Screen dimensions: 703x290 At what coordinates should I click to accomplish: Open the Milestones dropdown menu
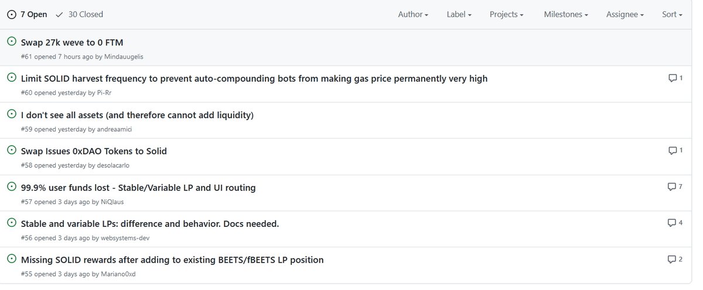(566, 14)
